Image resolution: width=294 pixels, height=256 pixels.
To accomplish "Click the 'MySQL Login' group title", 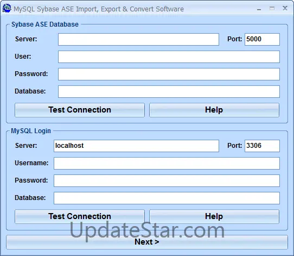I will tap(31, 131).
